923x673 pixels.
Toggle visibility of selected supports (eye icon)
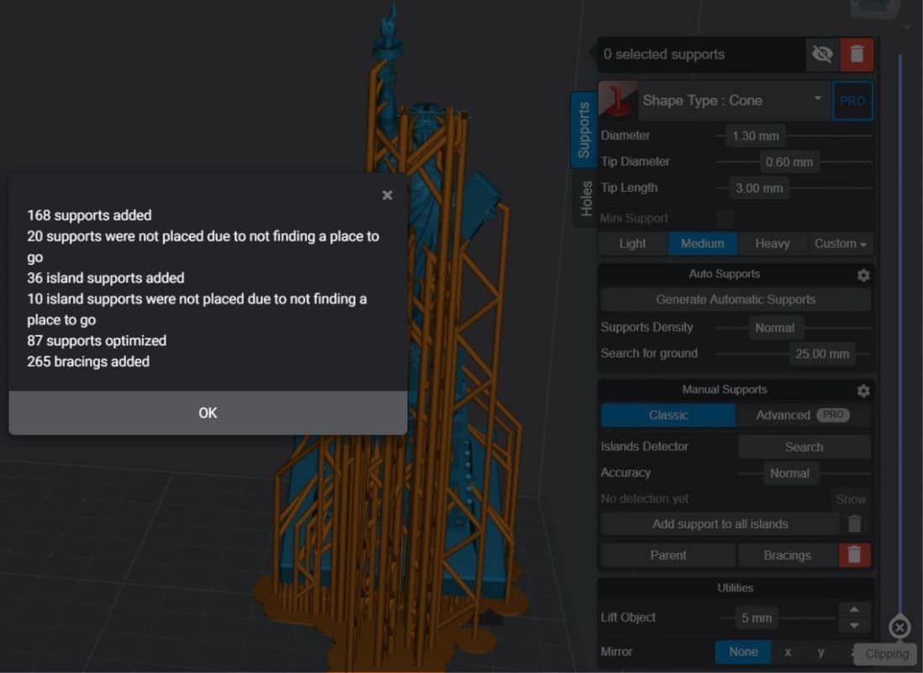pos(822,54)
